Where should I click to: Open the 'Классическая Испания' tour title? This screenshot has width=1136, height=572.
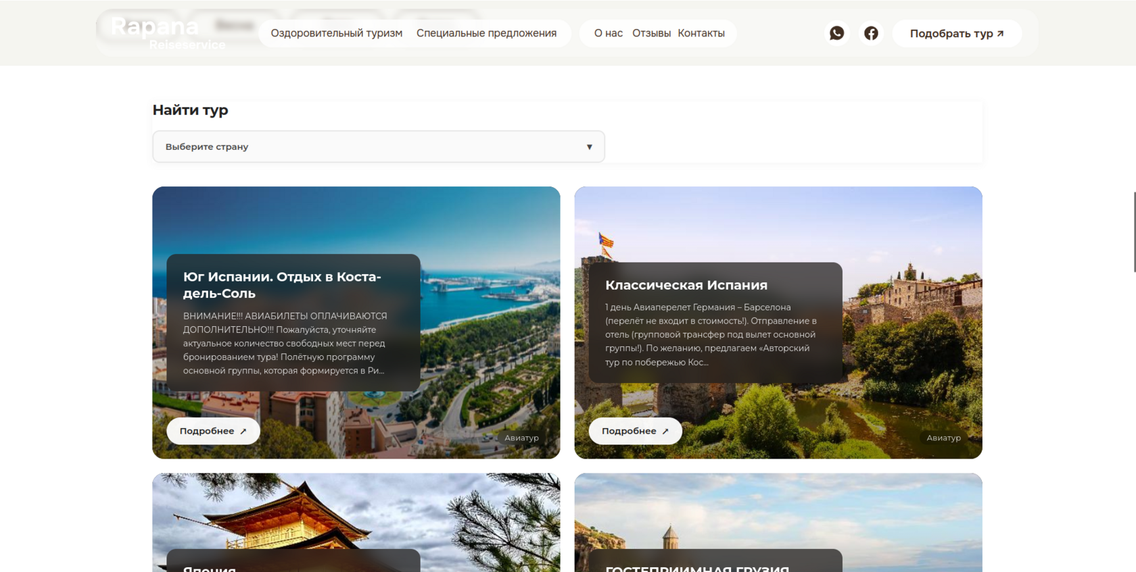686,285
